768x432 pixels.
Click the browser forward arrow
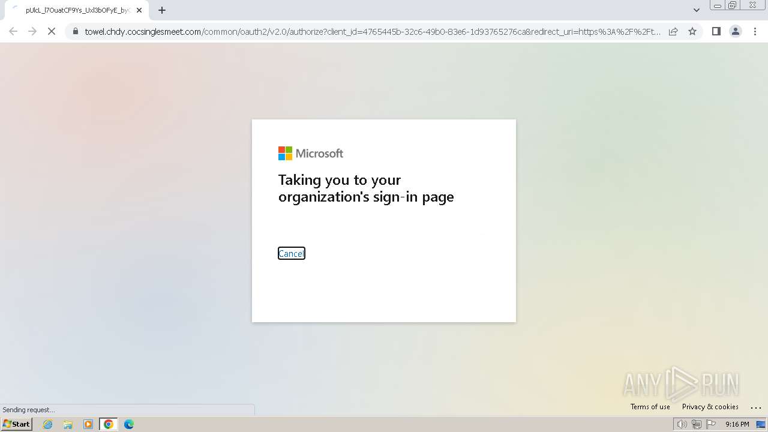(x=32, y=31)
